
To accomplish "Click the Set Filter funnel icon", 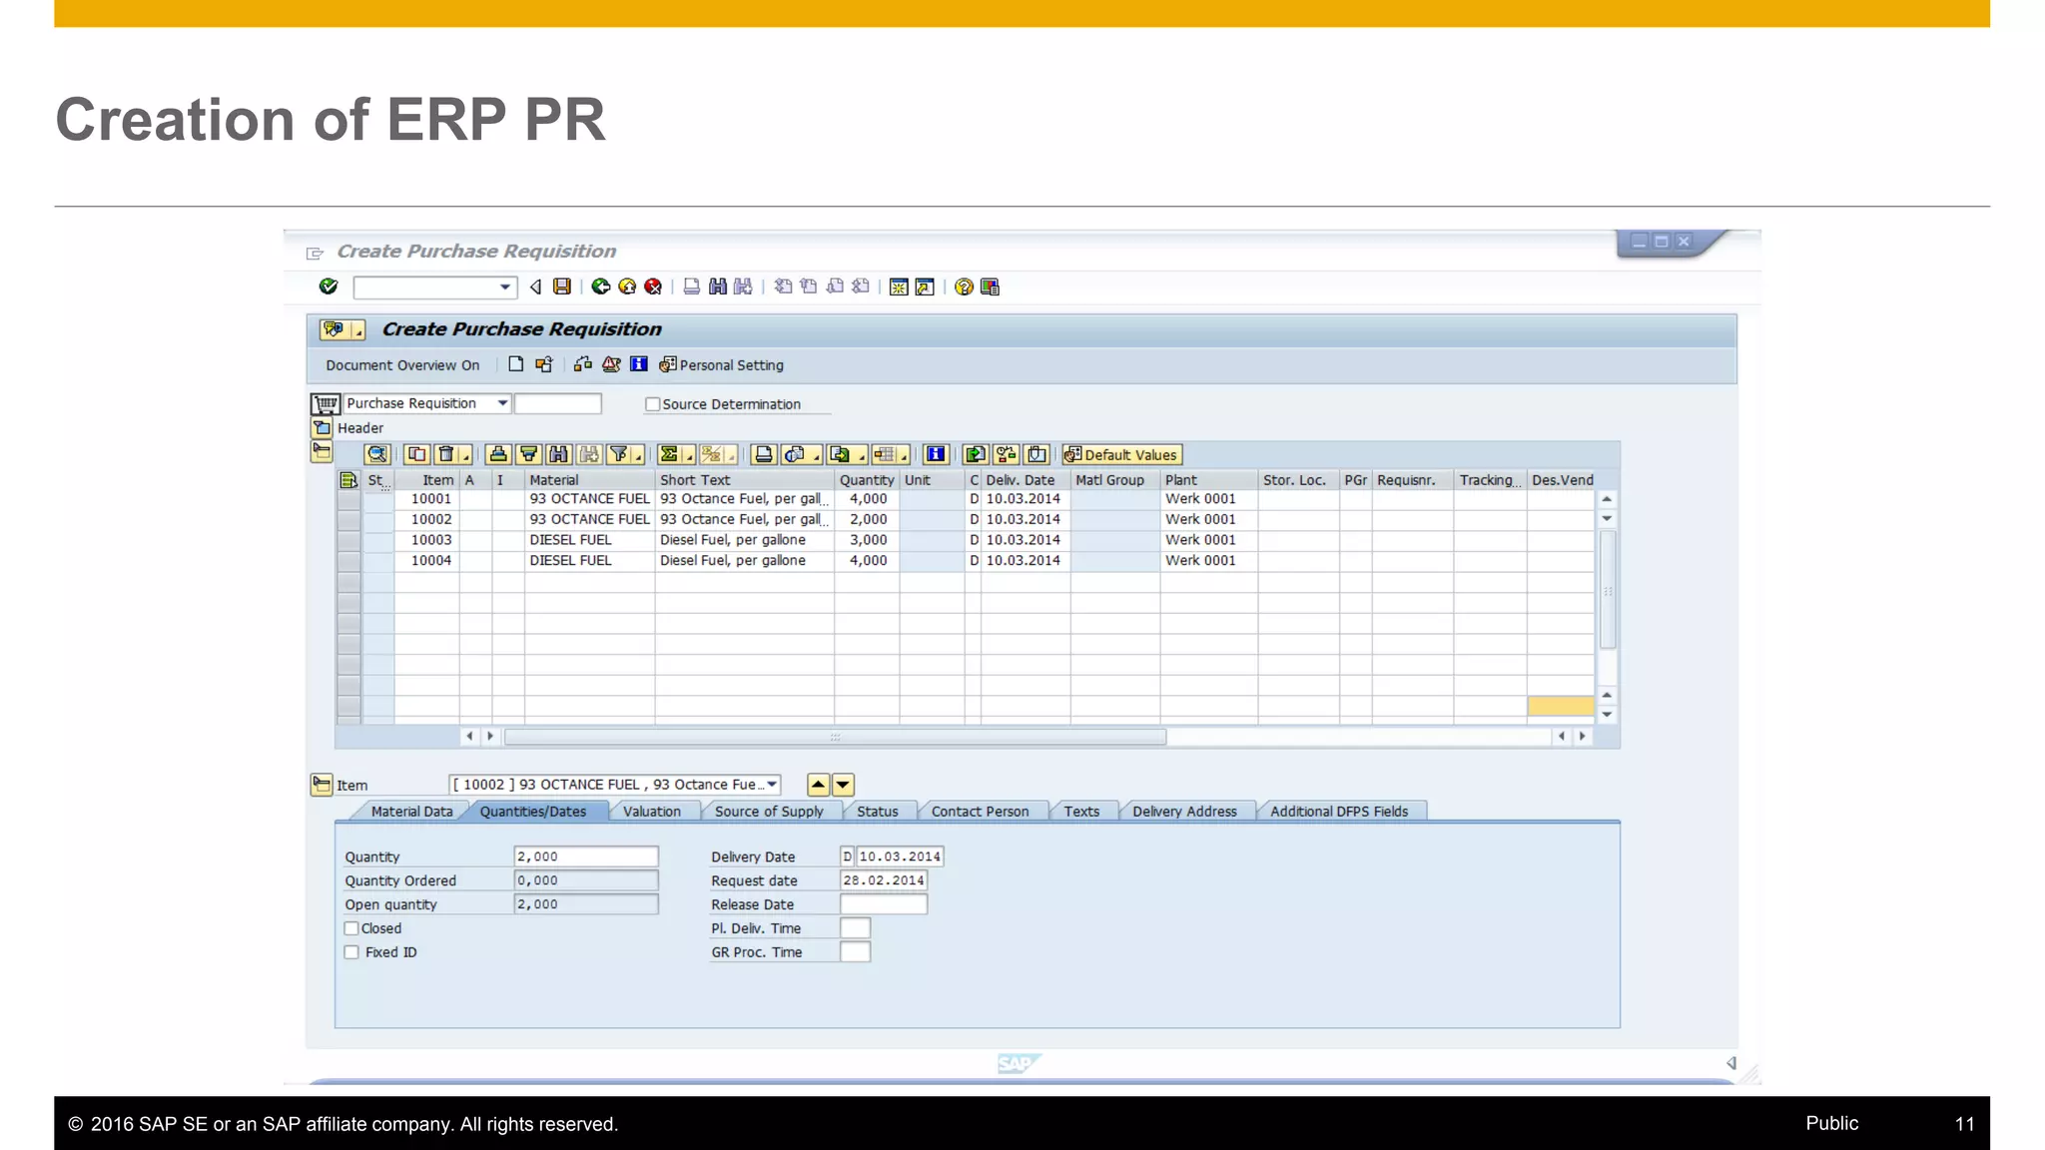I will click(619, 454).
